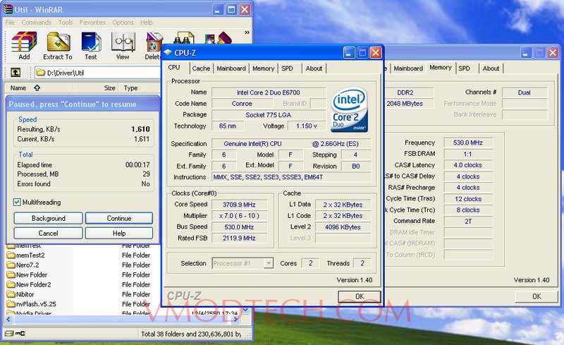Click the WinRAR horizontal scrollbar track
This screenshot has width=564, height=345.
tap(122, 319)
